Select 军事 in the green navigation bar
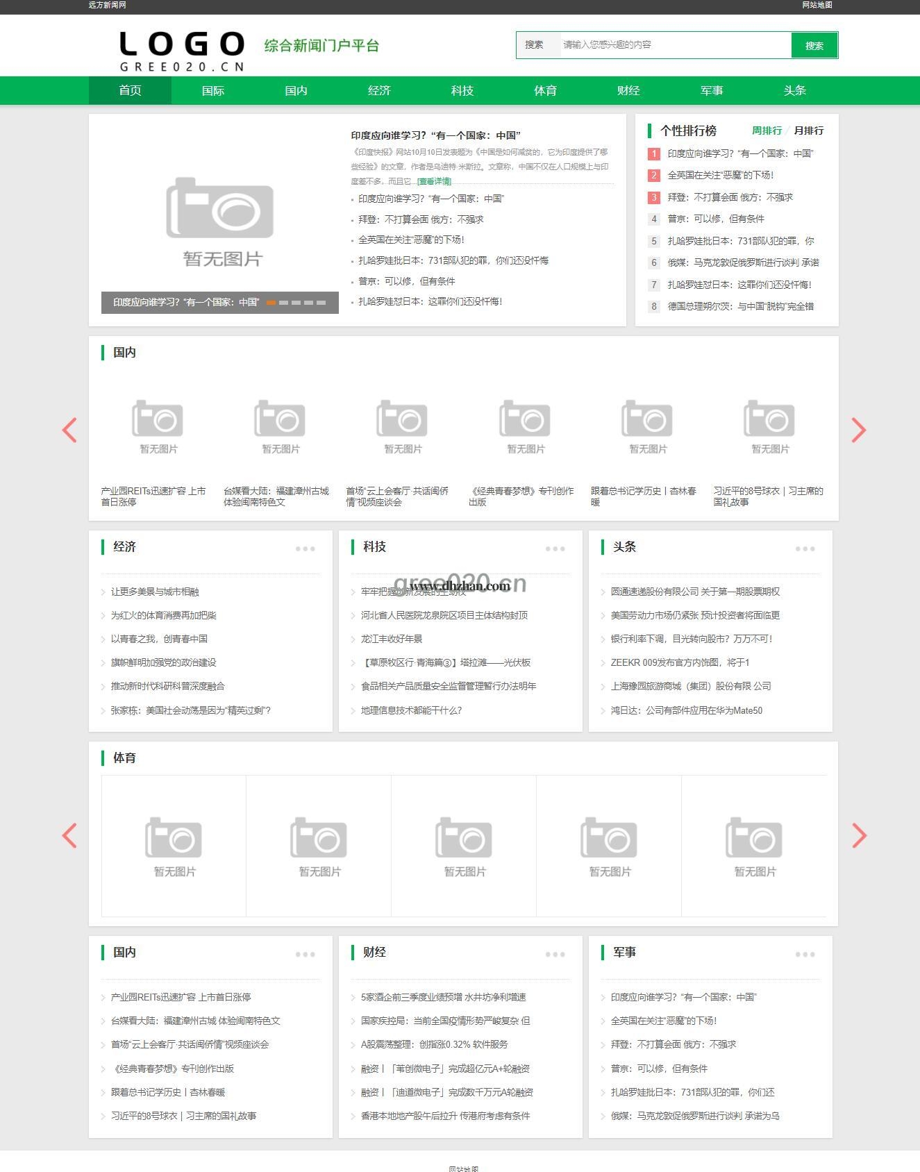The width and height of the screenshot is (920, 1172). point(712,91)
